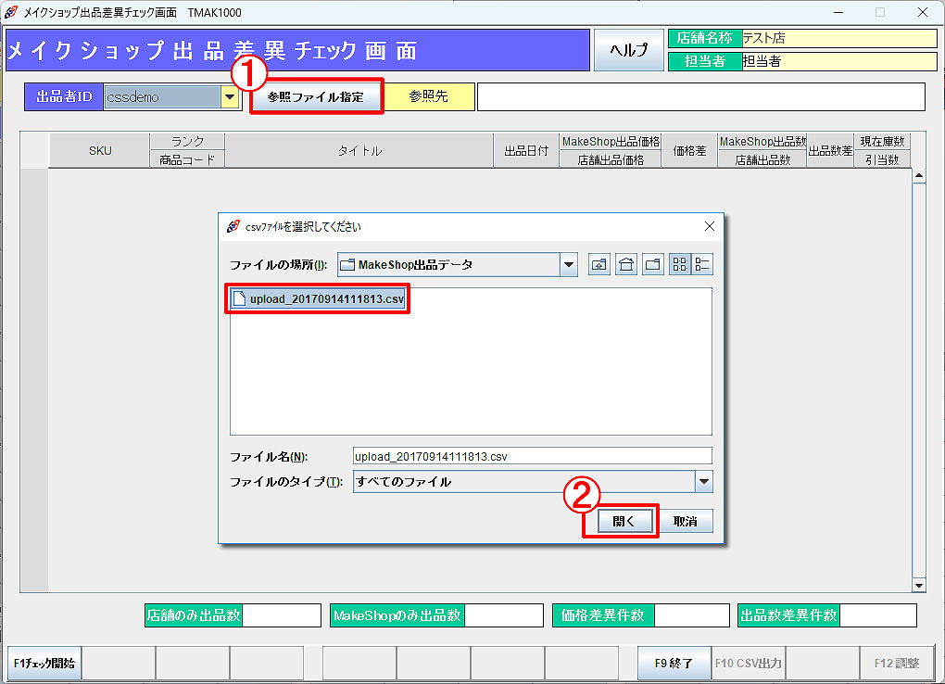Click application icon in title bar
This screenshot has height=684, width=945.
pos(11,12)
